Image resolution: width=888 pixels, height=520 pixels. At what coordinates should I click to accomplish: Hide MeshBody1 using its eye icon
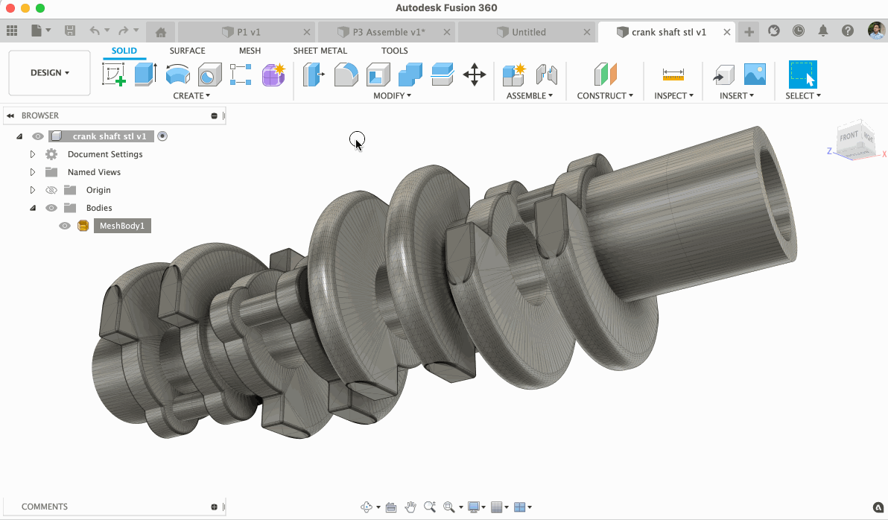[x=65, y=226]
